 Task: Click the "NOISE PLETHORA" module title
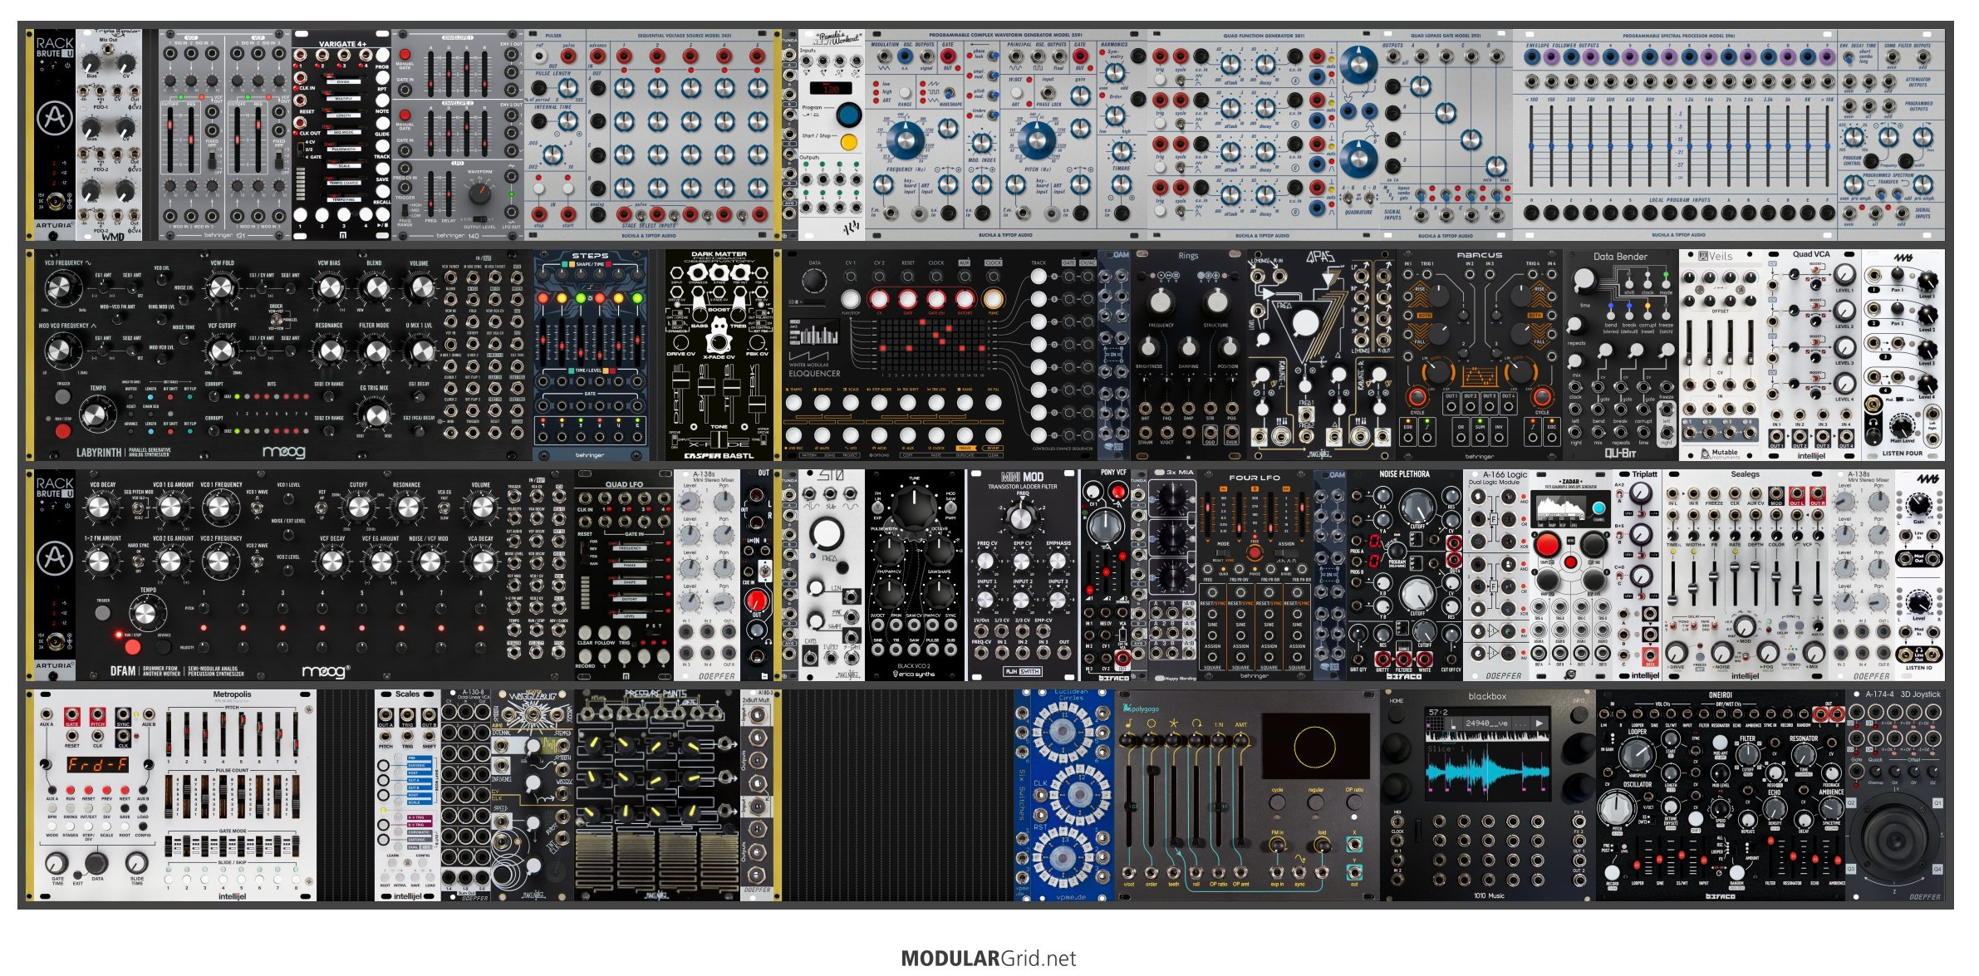[1404, 474]
